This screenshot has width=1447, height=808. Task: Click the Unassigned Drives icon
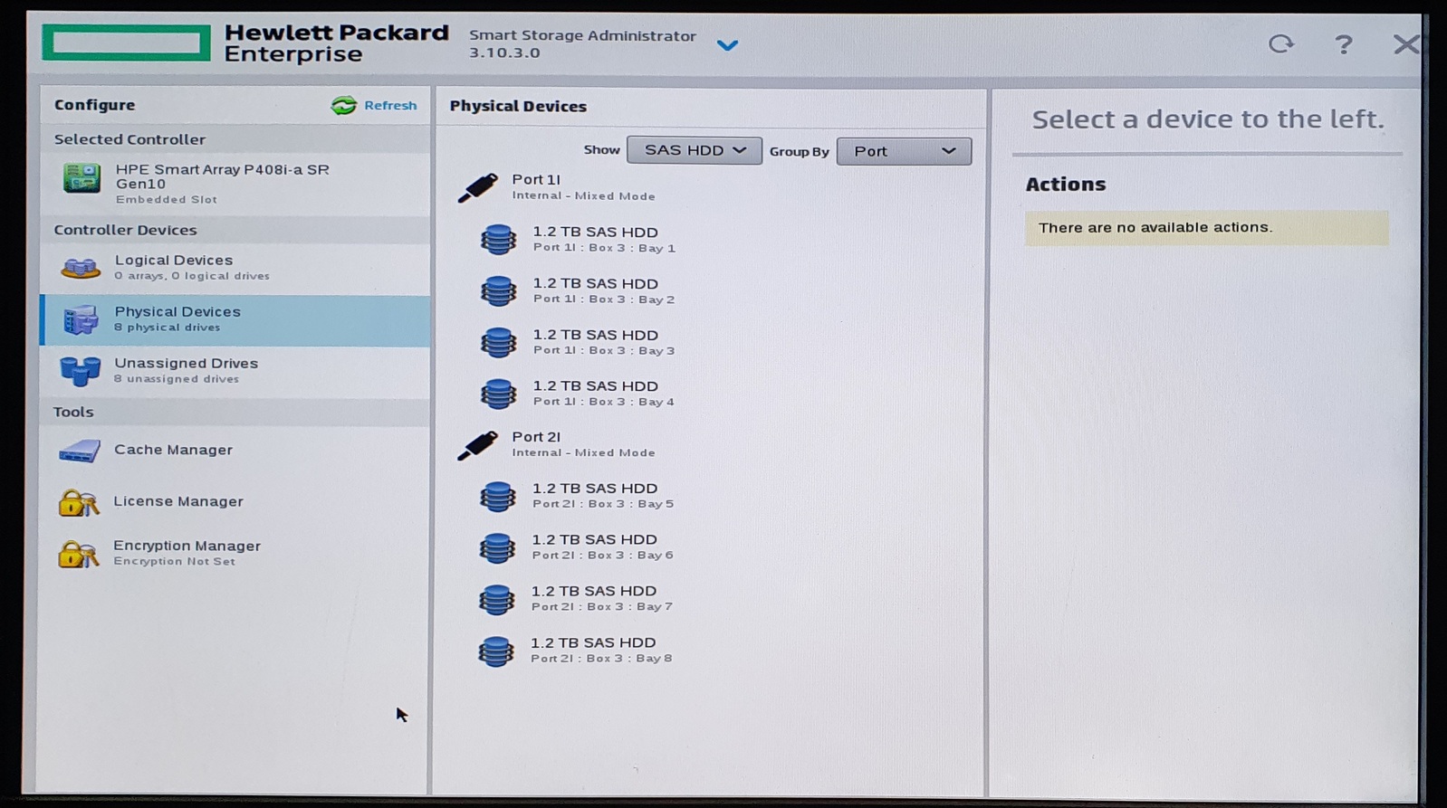point(80,371)
